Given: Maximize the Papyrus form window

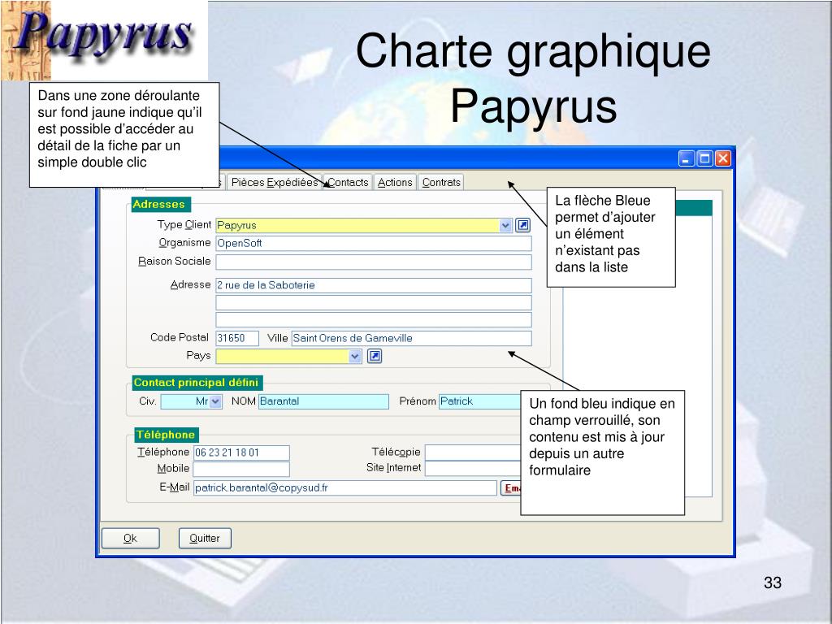Looking at the screenshot, I should (704, 158).
